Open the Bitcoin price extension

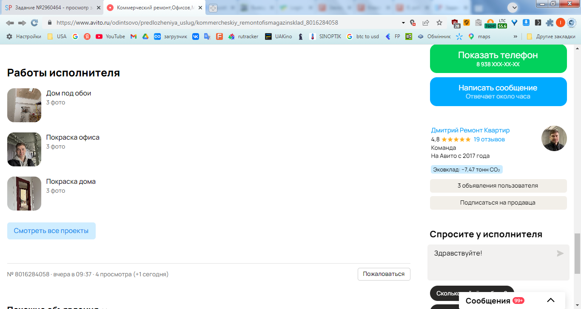coord(490,23)
